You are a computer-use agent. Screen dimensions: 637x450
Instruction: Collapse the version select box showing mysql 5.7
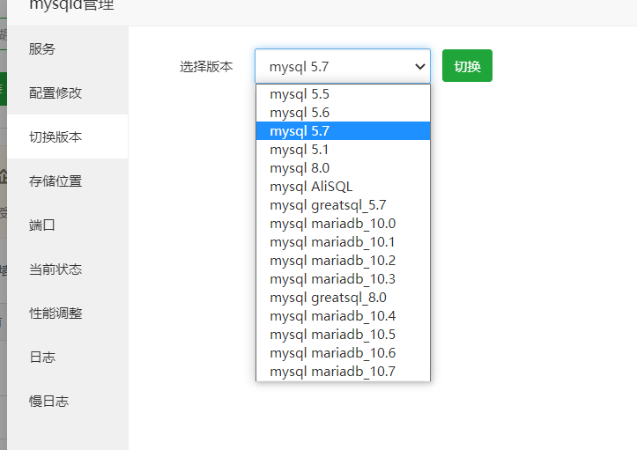[x=343, y=66]
